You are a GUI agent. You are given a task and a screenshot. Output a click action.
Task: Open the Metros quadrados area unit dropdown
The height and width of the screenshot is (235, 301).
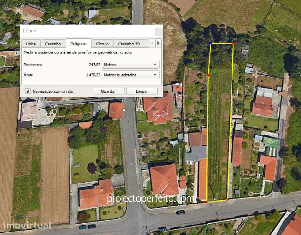[x=131, y=75]
